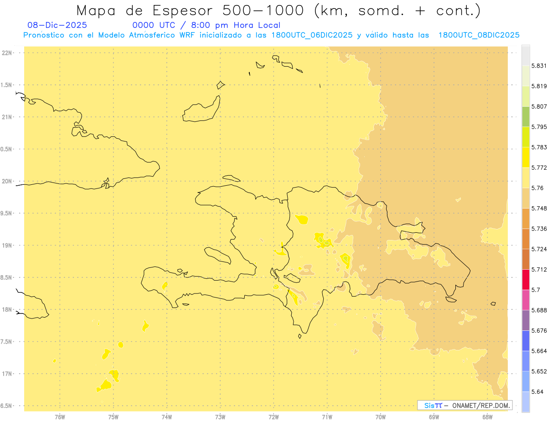
Task: Select the "17N" latitude label
Action: [7, 374]
